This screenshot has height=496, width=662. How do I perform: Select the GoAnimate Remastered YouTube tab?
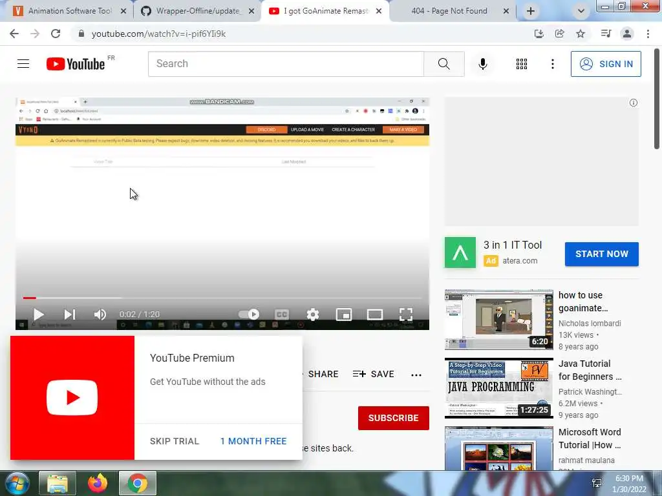click(x=325, y=11)
